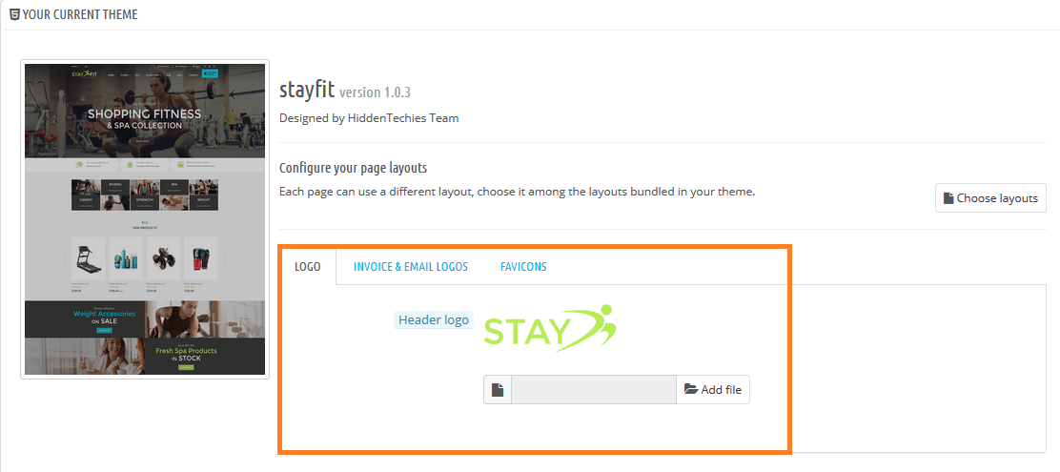Click the HTML5 shield icon beside Your Current Theme
The image size is (1060, 472).
click(x=14, y=14)
